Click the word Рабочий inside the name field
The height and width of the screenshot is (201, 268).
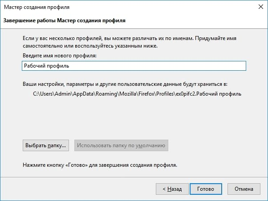(x=35, y=66)
